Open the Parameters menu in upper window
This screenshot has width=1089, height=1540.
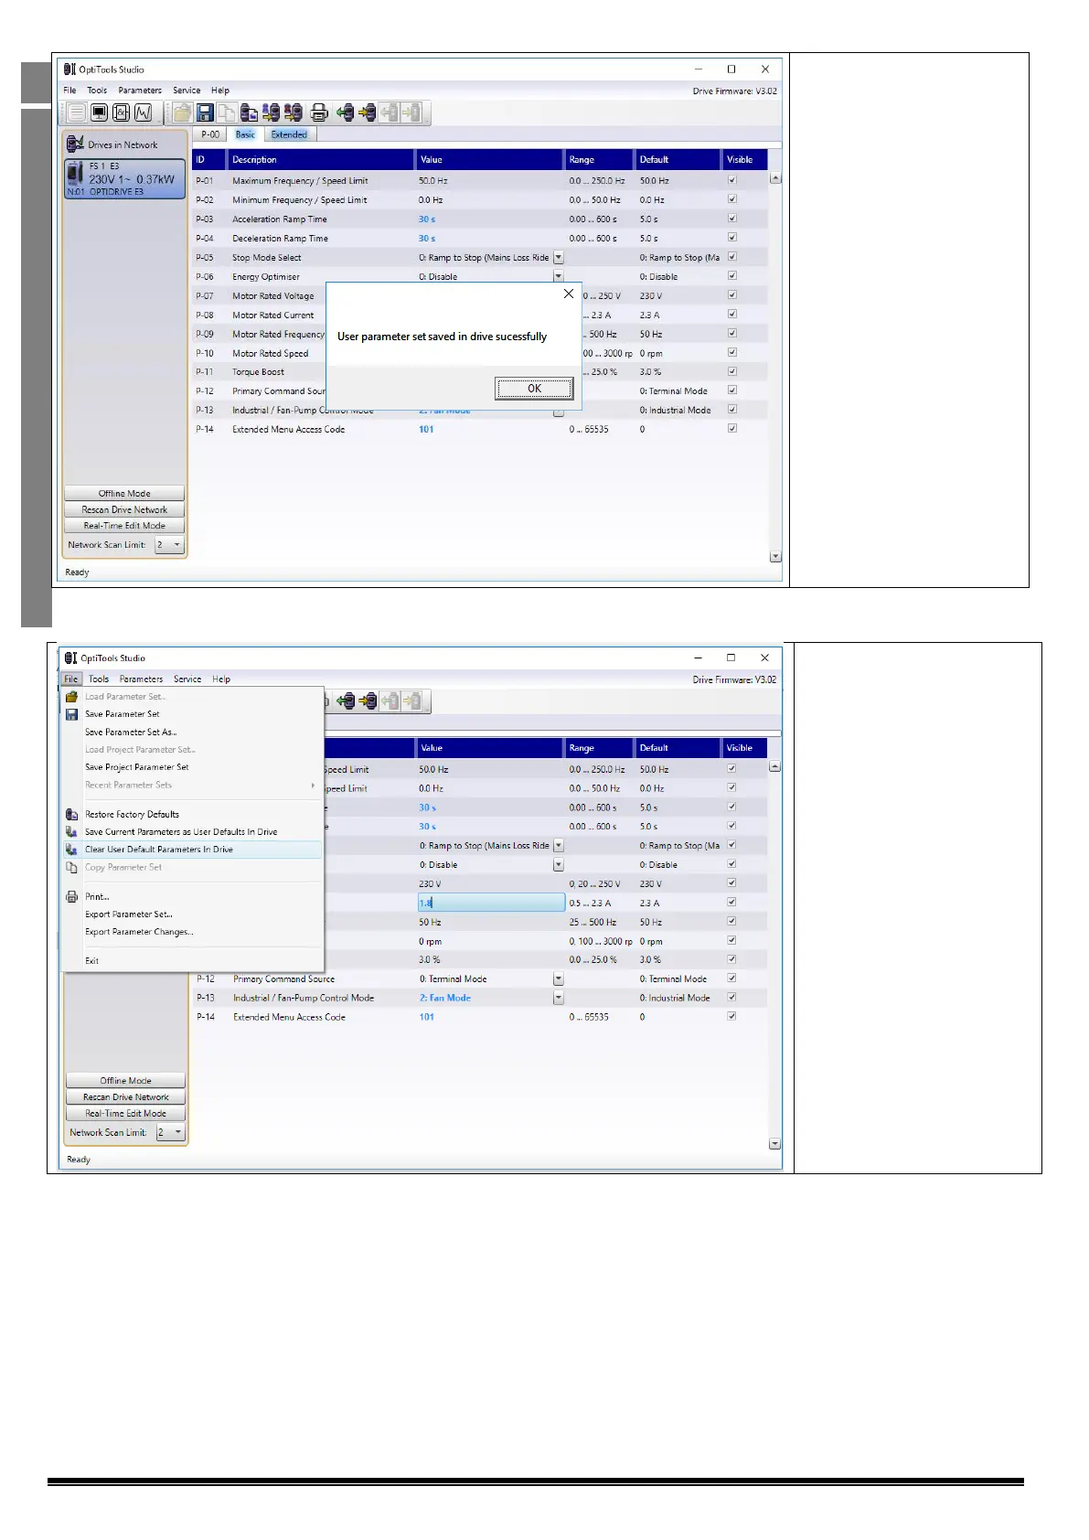(x=140, y=91)
